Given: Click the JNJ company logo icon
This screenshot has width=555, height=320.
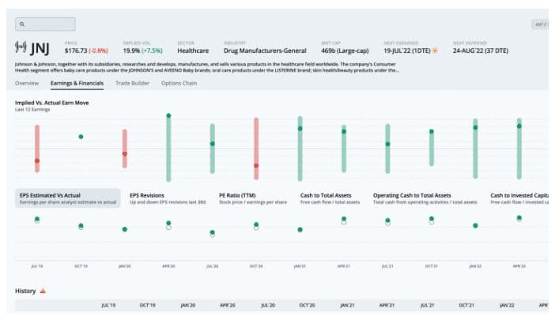Looking at the screenshot, I should [21, 49].
